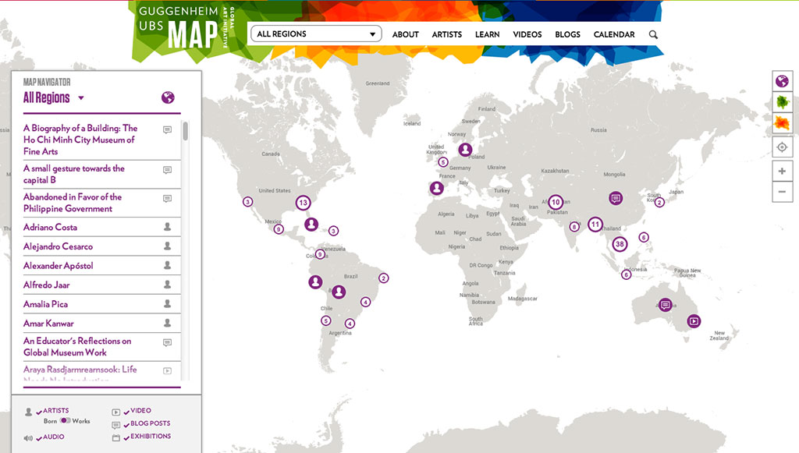Flip the Born / Works switch

(x=66, y=420)
